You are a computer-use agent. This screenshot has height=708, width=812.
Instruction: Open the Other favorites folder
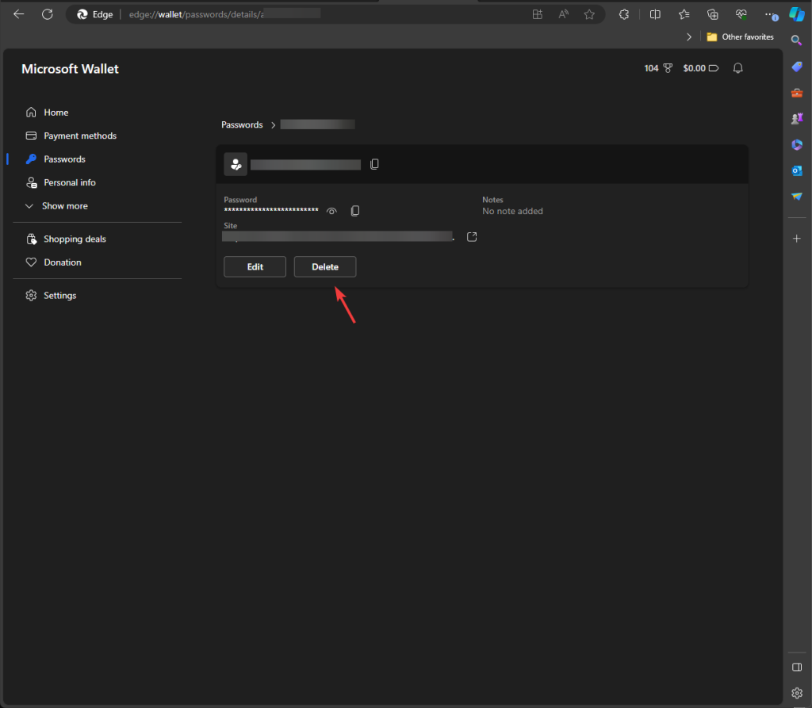[x=740, y=36]
